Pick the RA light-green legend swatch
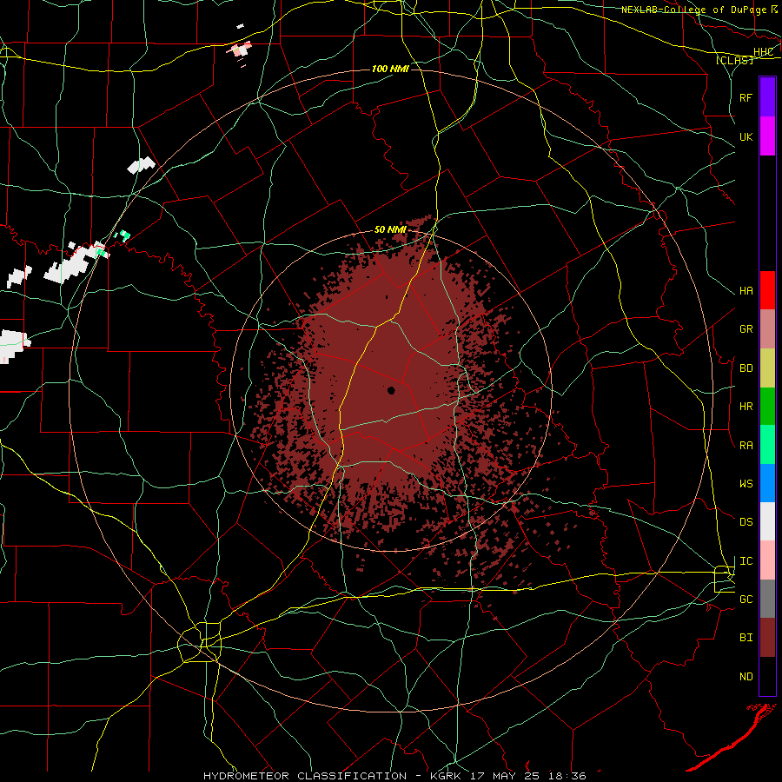The height and width of the screenshot is (782, 782). tap(767, 445)
